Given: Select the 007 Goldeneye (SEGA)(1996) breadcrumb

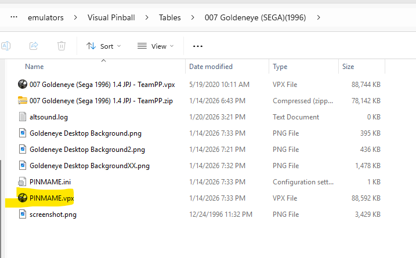Looking at the screenshot, I should click(255, 17).
